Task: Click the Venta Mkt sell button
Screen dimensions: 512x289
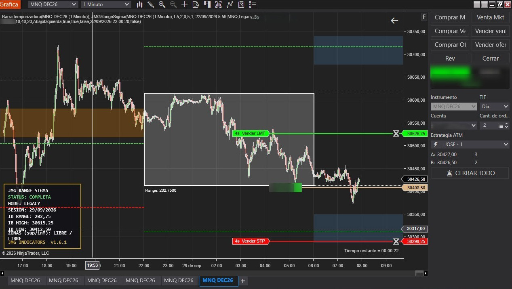Action: [490, 17]
